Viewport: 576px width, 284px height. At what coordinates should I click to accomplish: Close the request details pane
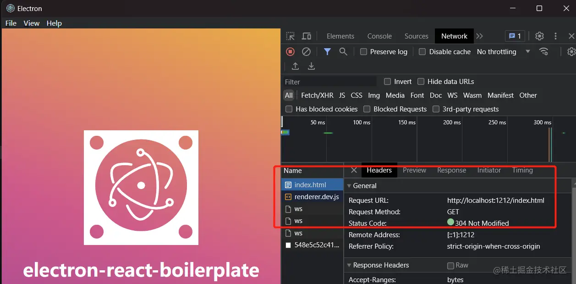pyautogui.click(x=354, y=170)
